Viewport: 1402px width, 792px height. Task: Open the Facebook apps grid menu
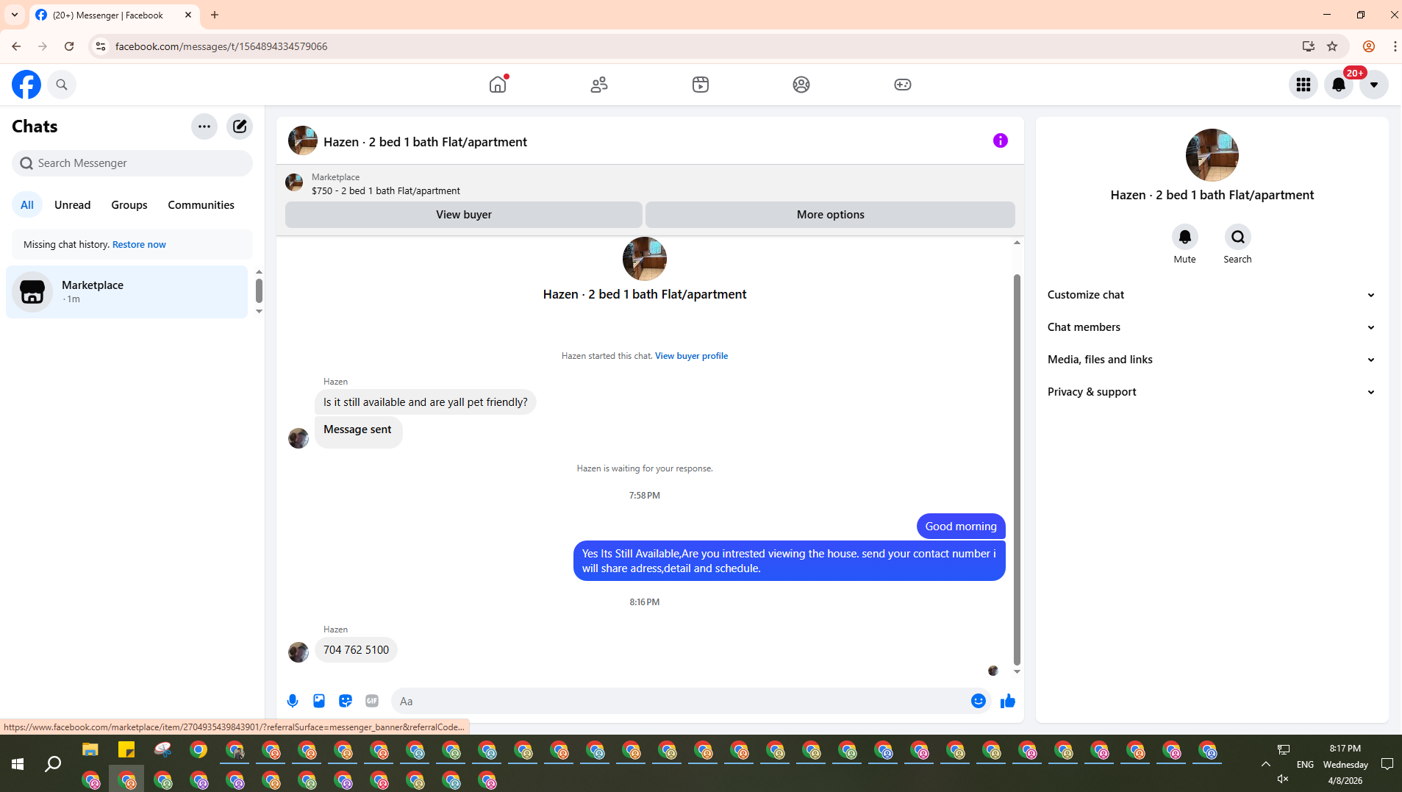tap(1303, 85)
